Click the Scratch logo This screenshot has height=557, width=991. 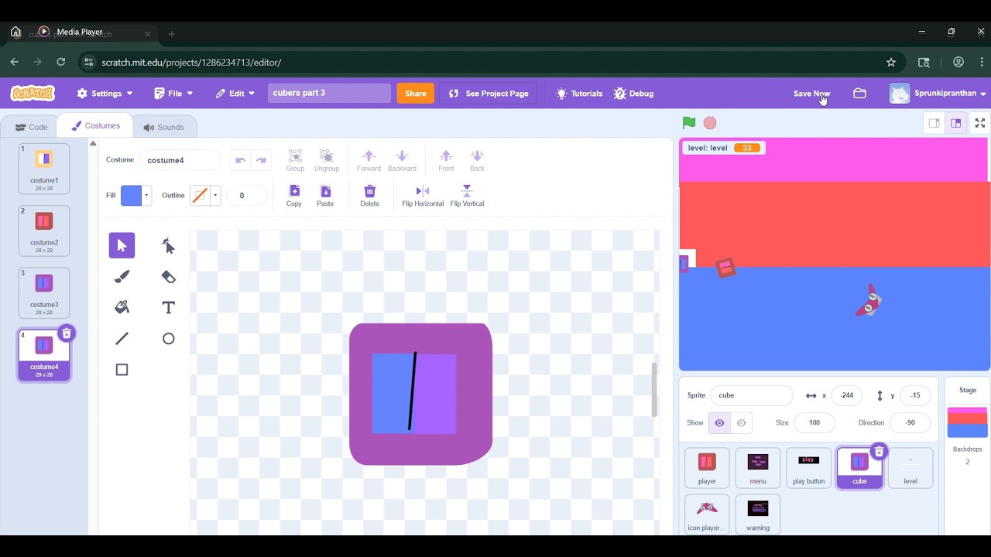click(33, 93)
